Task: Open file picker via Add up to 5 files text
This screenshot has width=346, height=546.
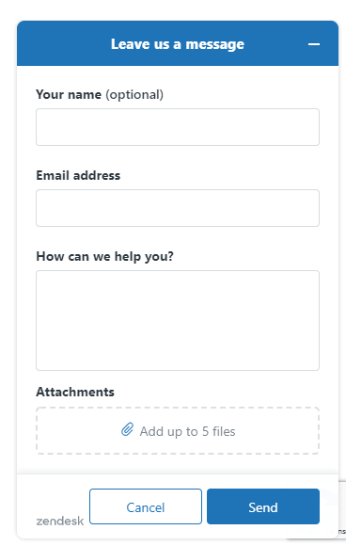Action: 187,431
